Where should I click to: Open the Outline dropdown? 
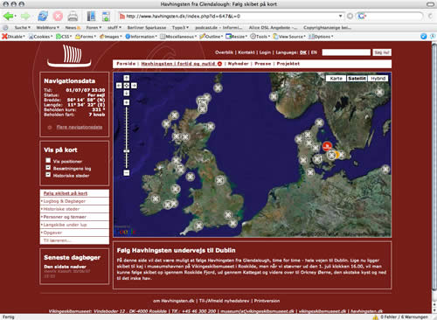point(212,37)
